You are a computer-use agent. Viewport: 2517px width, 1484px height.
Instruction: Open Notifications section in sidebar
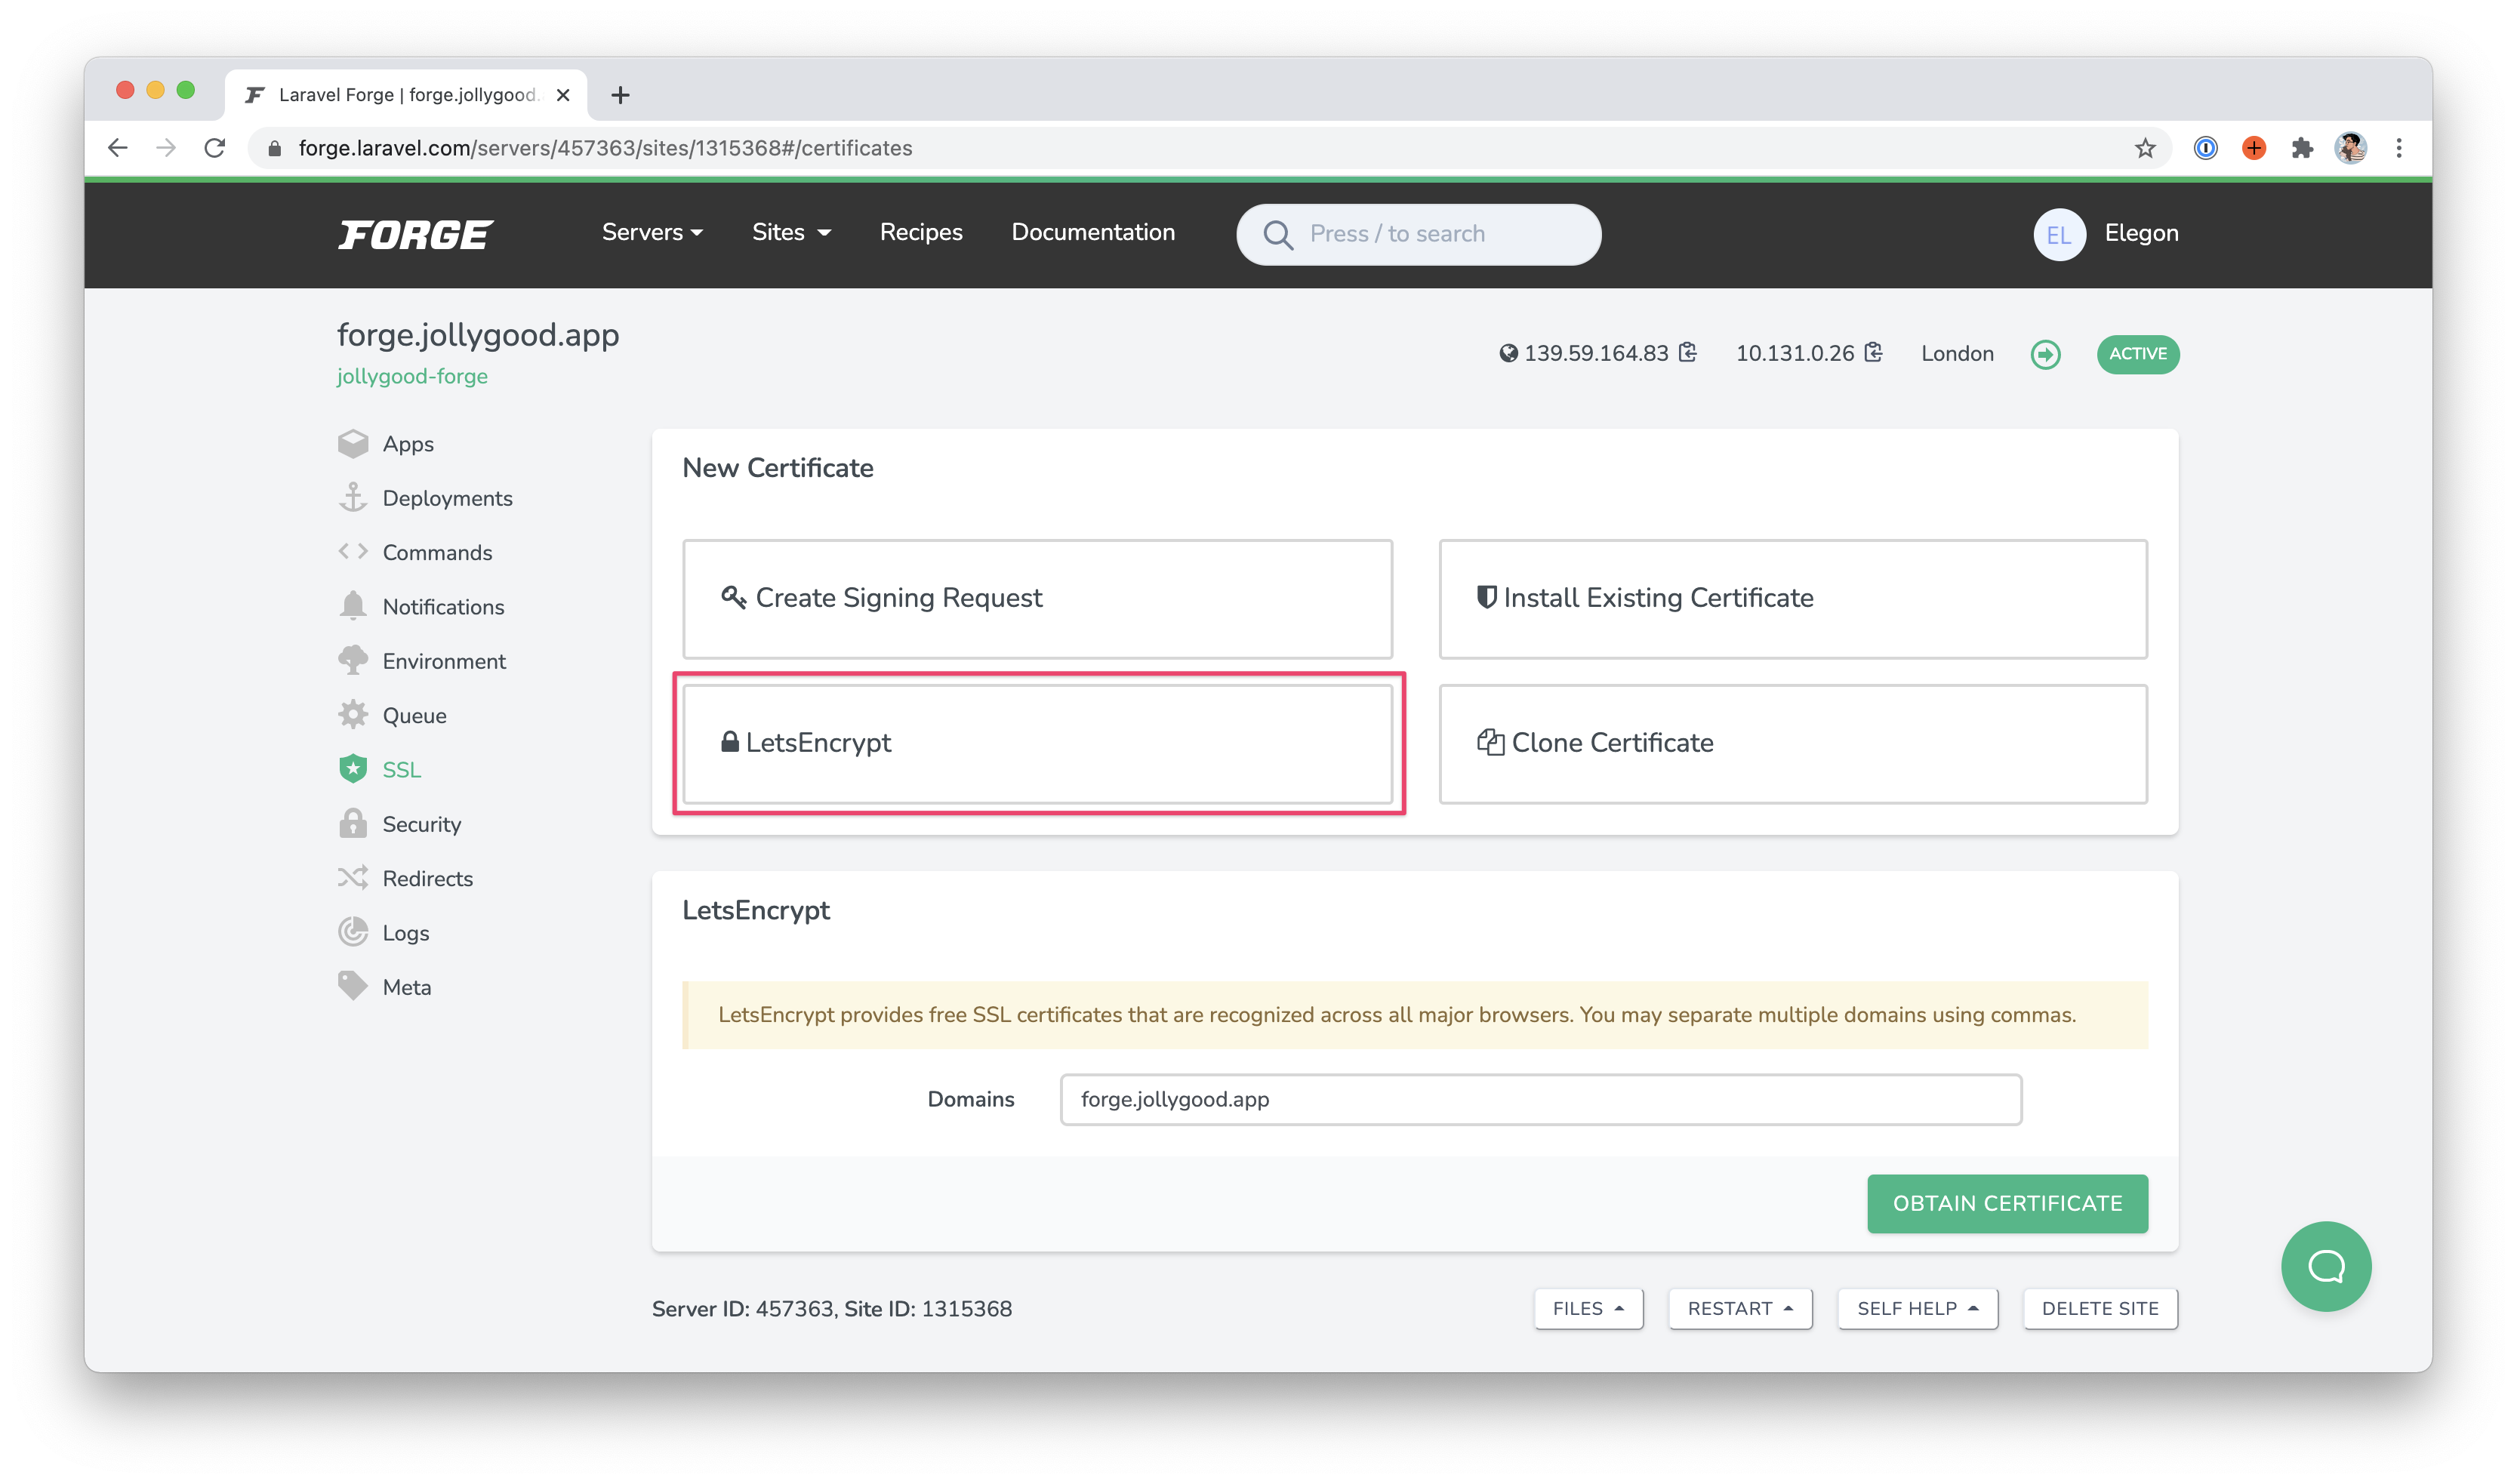443,606
